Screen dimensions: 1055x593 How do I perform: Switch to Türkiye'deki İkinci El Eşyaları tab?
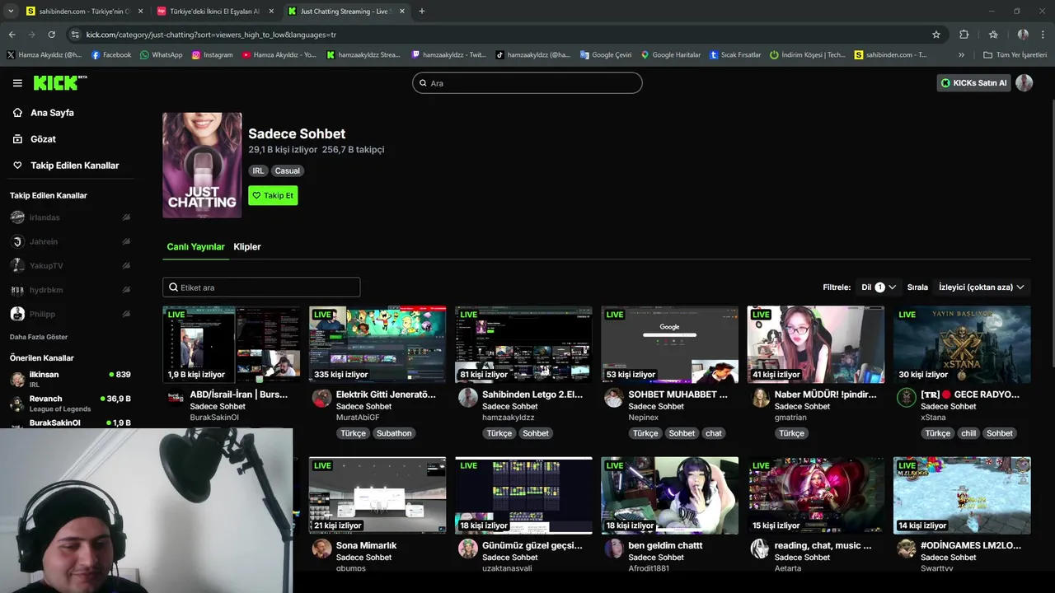click(214, 12)
